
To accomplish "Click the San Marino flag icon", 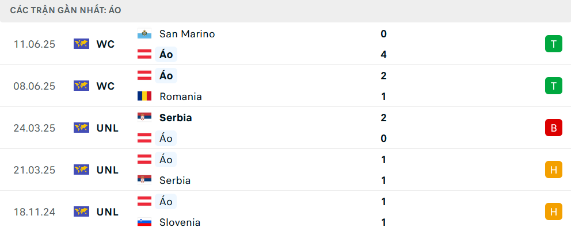I will click(x=144, y=34).
